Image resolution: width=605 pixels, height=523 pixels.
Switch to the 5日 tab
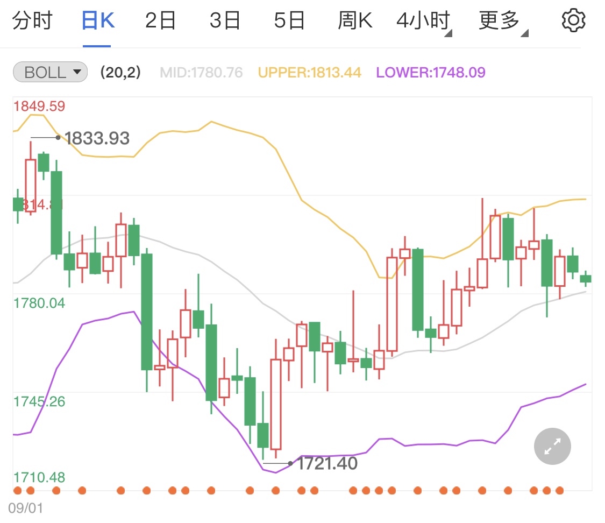pos(289,20)
